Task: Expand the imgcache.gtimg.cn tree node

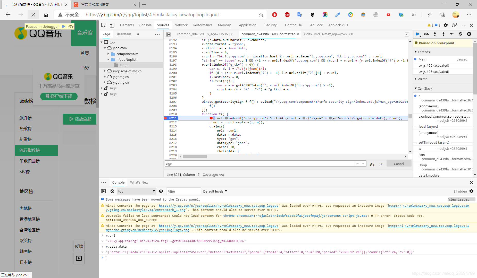Action: (x=105, y=71)
